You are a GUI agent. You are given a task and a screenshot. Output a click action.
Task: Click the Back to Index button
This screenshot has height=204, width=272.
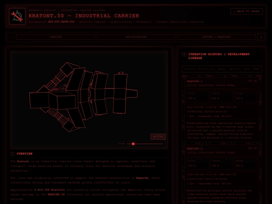coord(246,12)
